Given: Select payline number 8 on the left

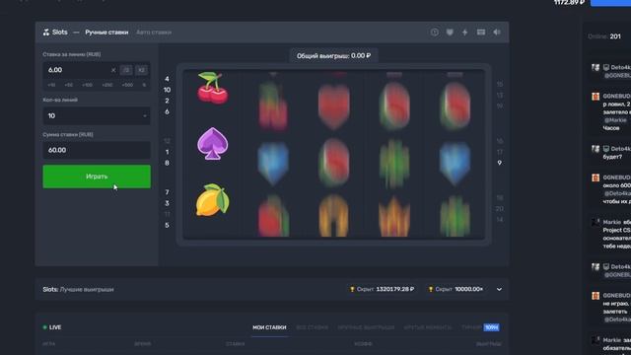Looking at the screenshot, I should pos(167,163).
